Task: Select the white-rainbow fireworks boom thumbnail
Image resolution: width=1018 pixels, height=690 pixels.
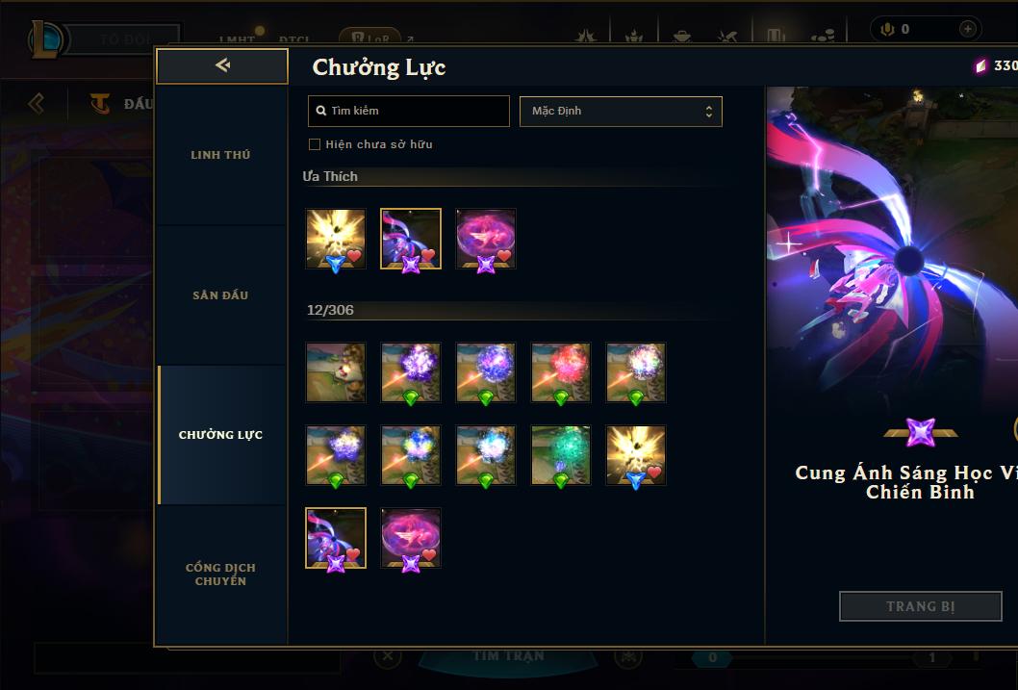Action: [x=636, y=371]
